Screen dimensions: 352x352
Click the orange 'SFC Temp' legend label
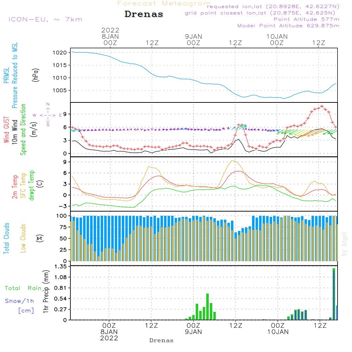(23, 186)
